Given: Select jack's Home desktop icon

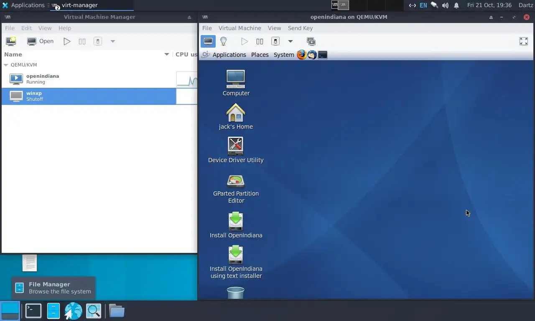Looking at the screenshot, I should 236,116.
